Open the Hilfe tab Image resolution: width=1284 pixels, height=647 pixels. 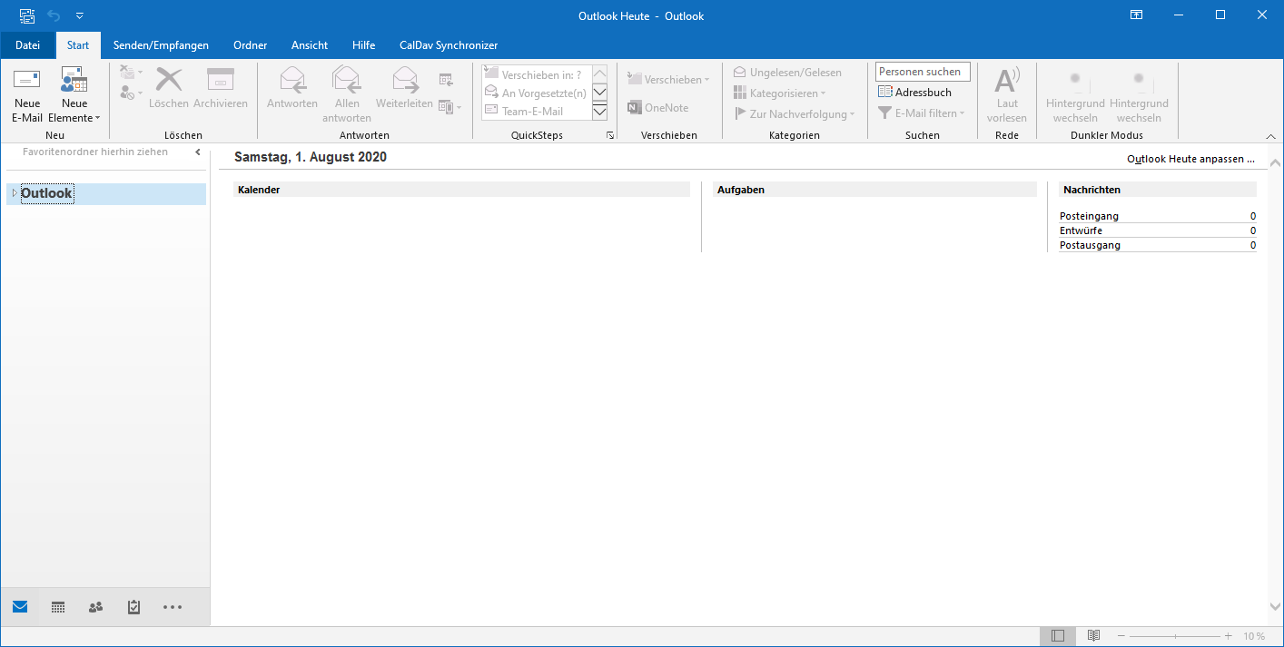click(x=363, y=45)
